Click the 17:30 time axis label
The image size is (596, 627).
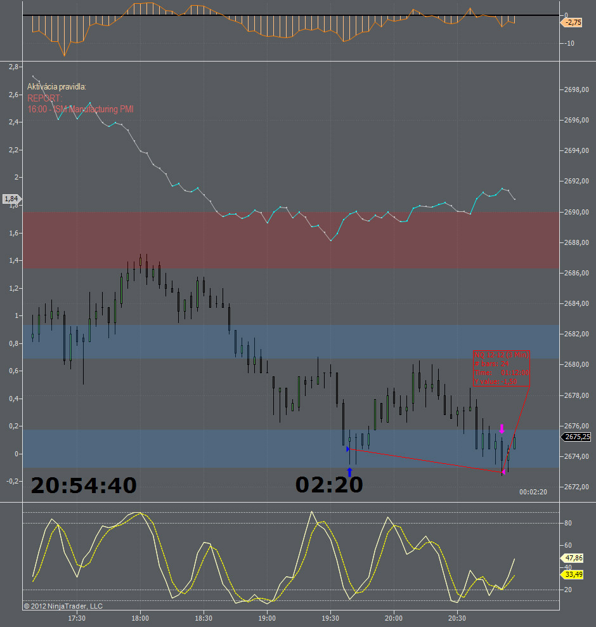(77, 618)
